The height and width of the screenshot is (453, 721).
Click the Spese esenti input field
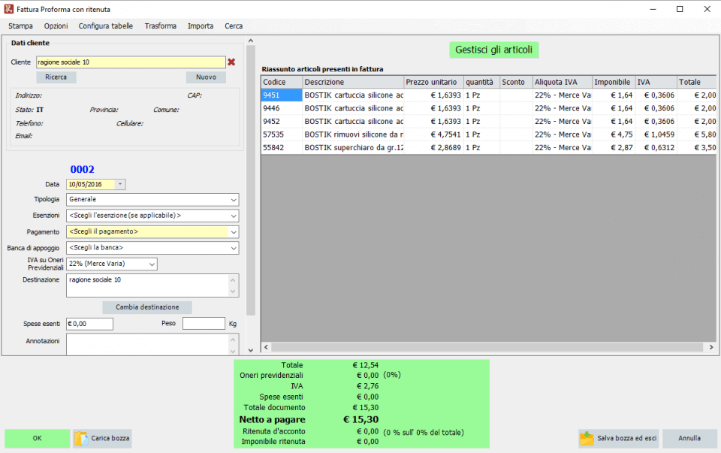click(x=89, y=324)
